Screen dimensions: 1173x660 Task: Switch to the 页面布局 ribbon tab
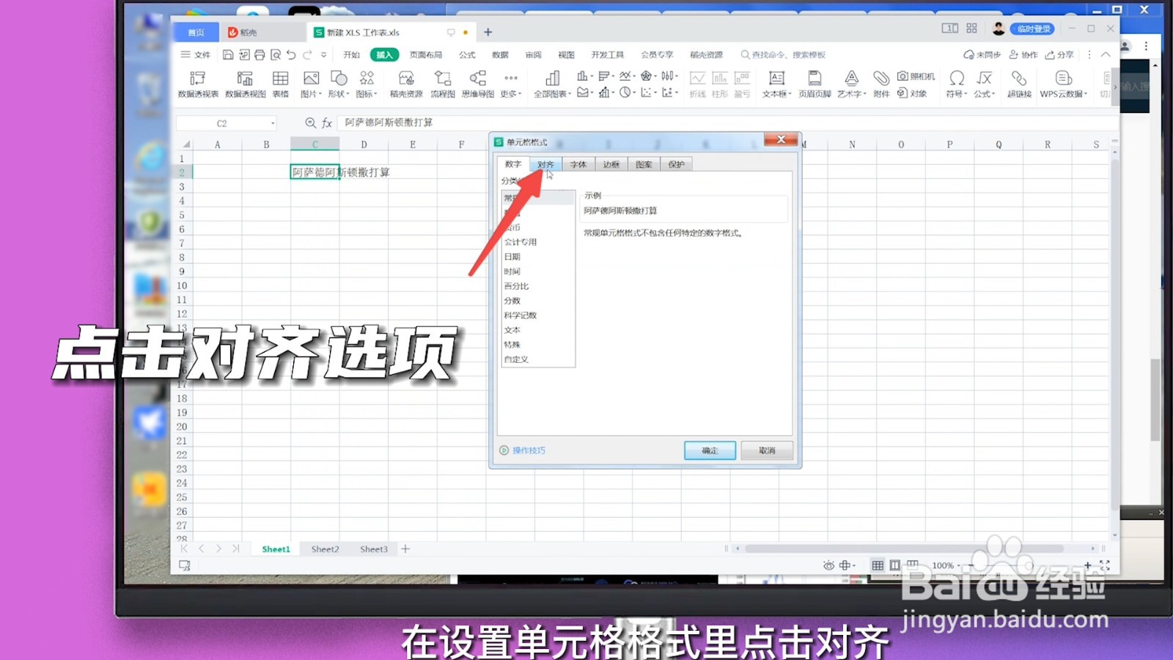point(426,55)
